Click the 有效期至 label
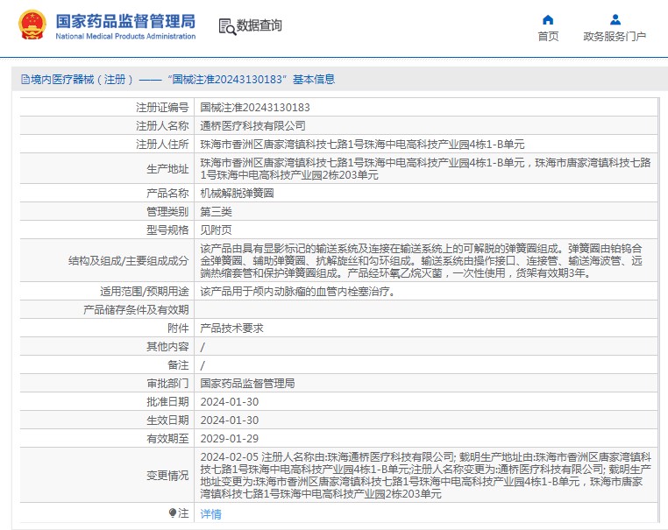Image resolution: width=668 pixels, height=530 pixels. (167, 439)
